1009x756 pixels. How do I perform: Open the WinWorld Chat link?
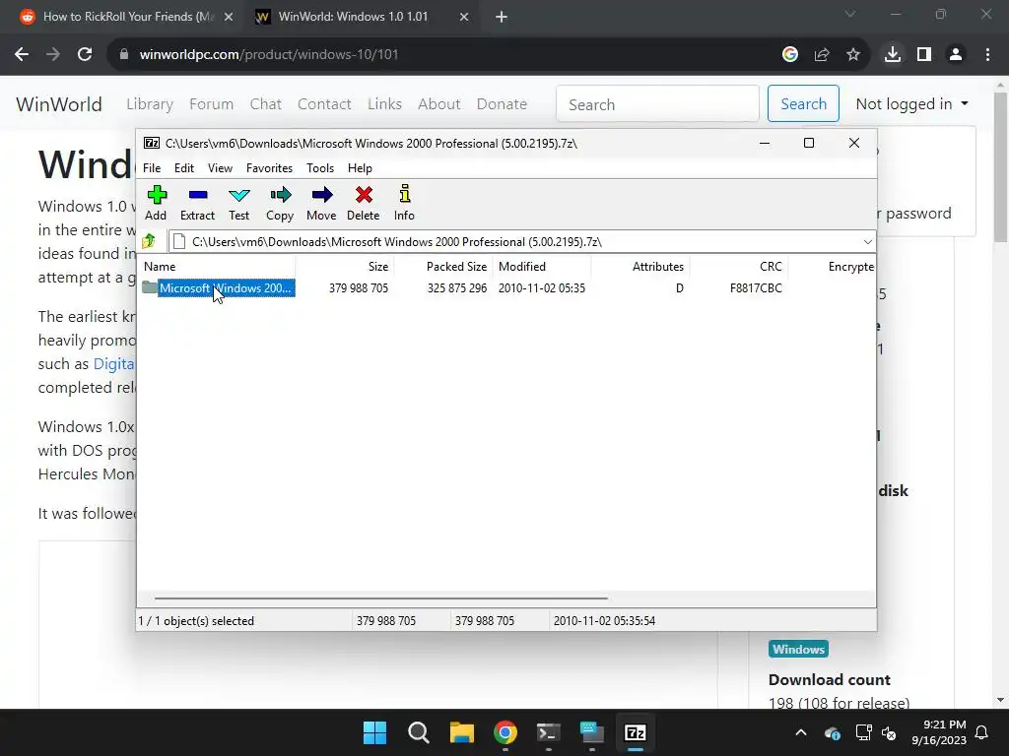(266, 103)
